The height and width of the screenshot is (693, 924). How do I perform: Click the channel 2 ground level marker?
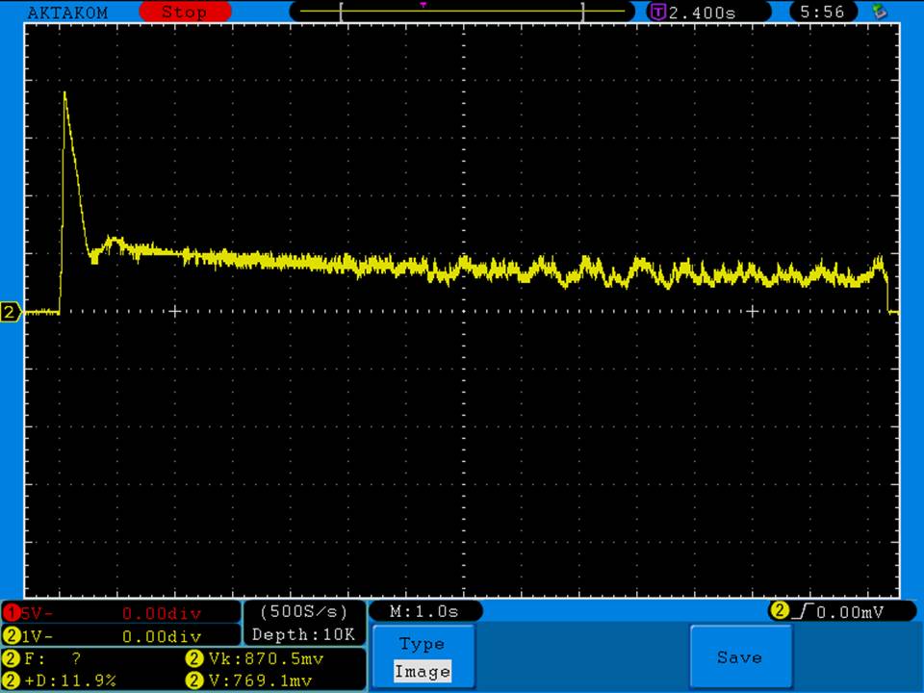(x=11, y=312)
